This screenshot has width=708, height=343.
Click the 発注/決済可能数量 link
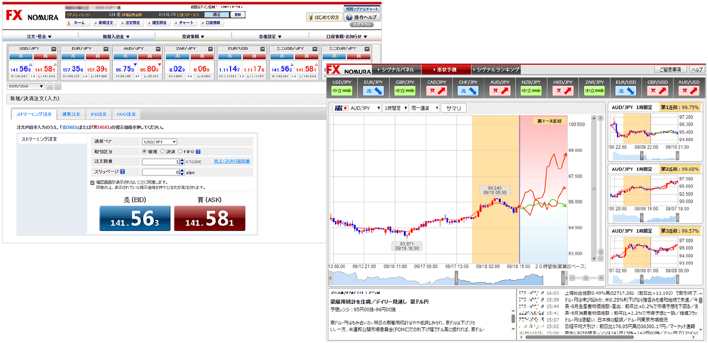232,162
